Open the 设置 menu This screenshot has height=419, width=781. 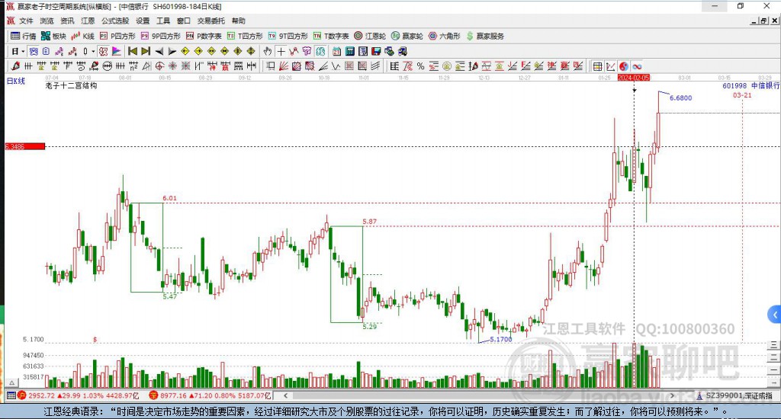click(143, 21)
